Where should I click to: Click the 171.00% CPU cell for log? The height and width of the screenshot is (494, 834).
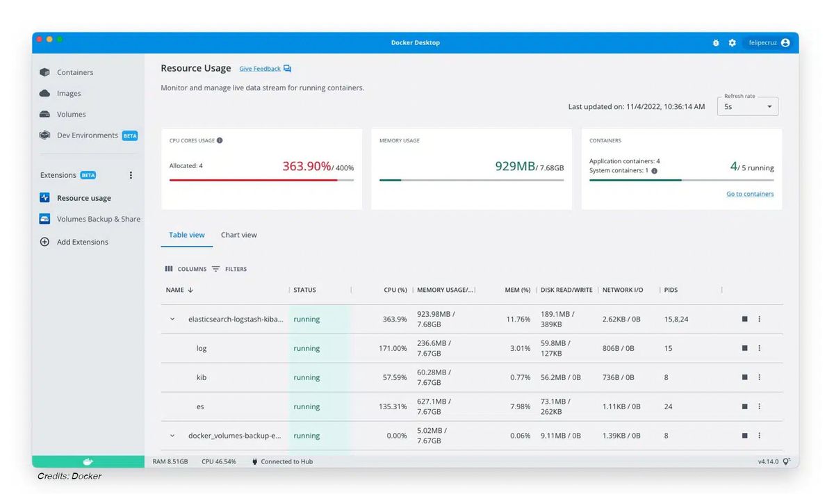tap(392, 349)
